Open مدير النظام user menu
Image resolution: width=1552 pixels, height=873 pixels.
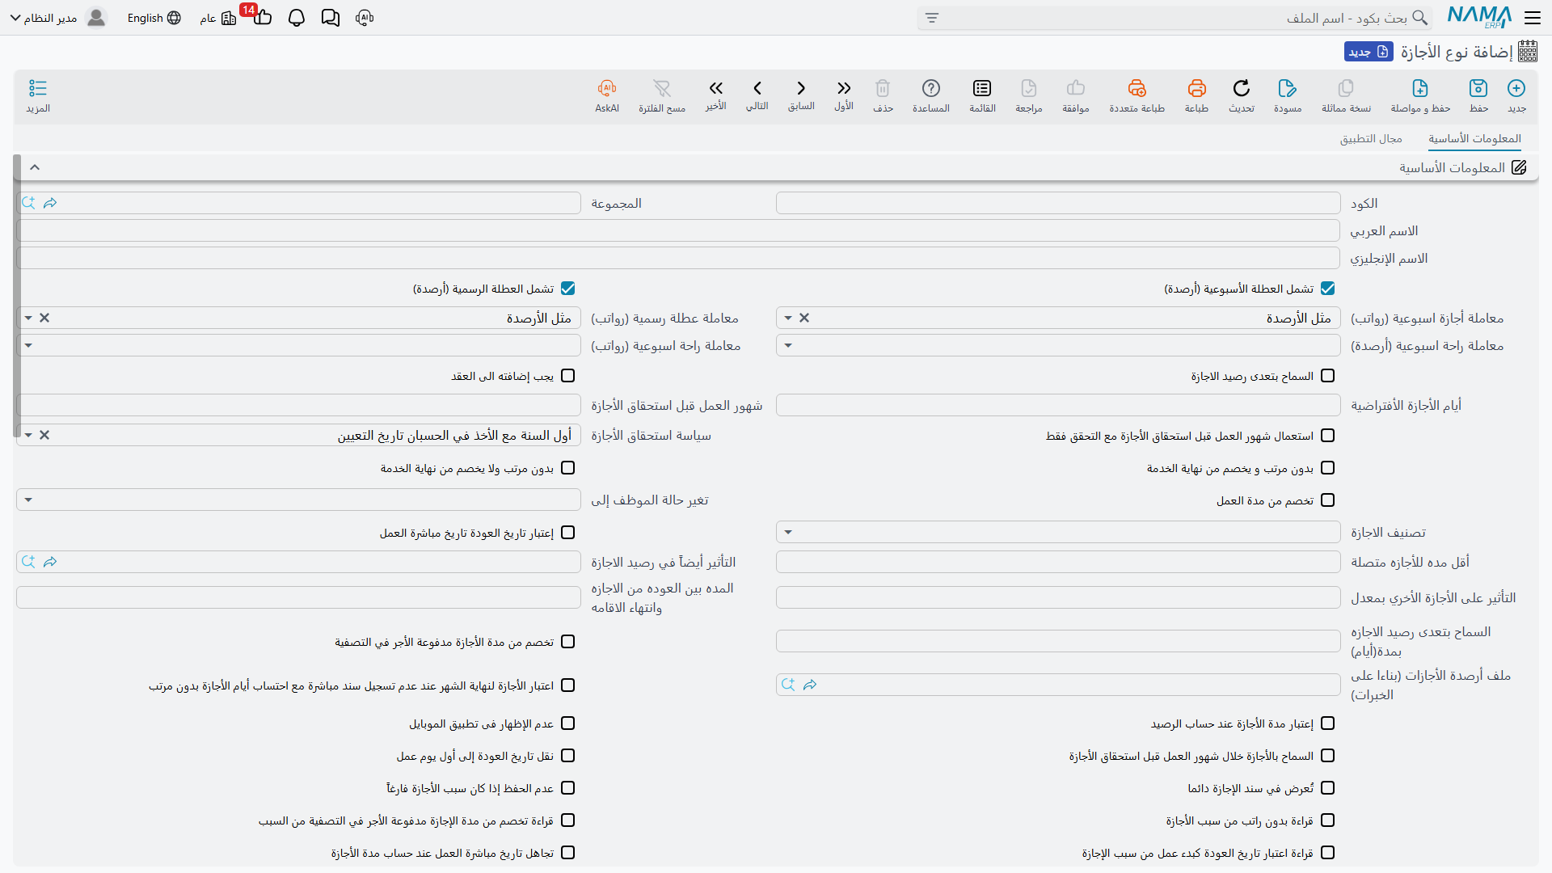click(x=58, y=18)
